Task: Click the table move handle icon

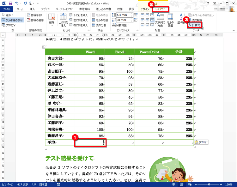Action: (44, 47)
